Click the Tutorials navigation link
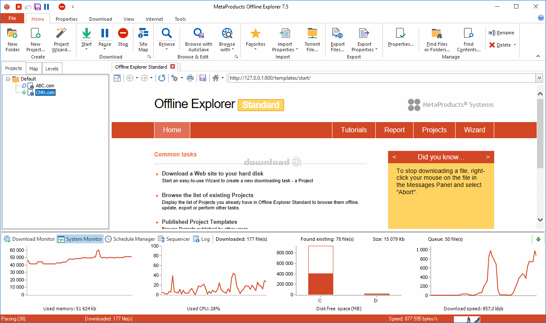The width and height of the screenshot is (546, 323). click(354, 130)
